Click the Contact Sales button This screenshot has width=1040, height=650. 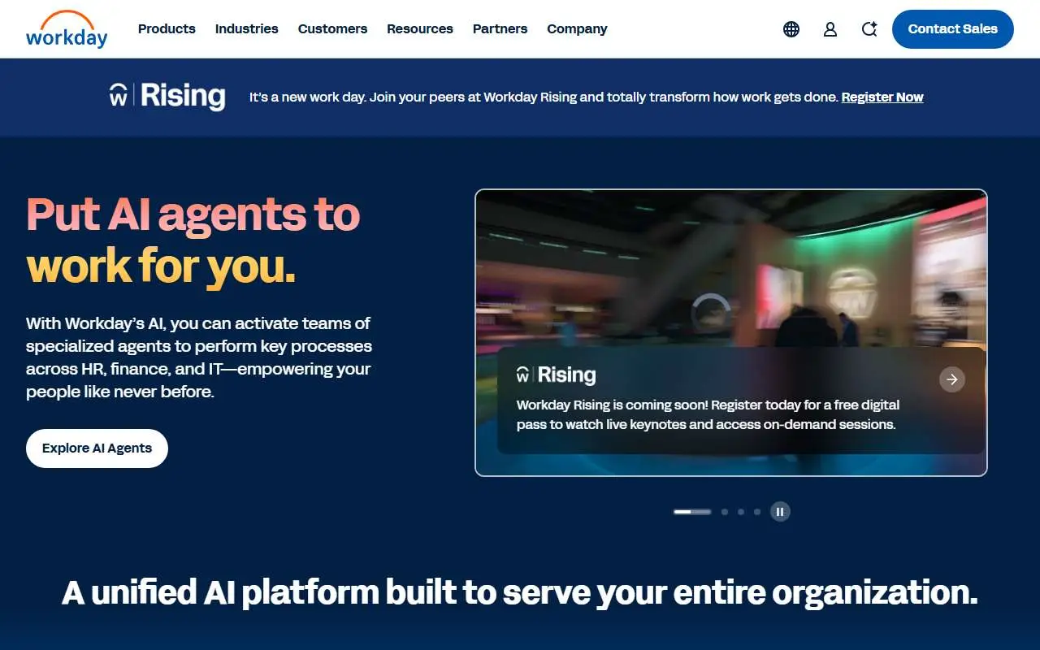953,29
